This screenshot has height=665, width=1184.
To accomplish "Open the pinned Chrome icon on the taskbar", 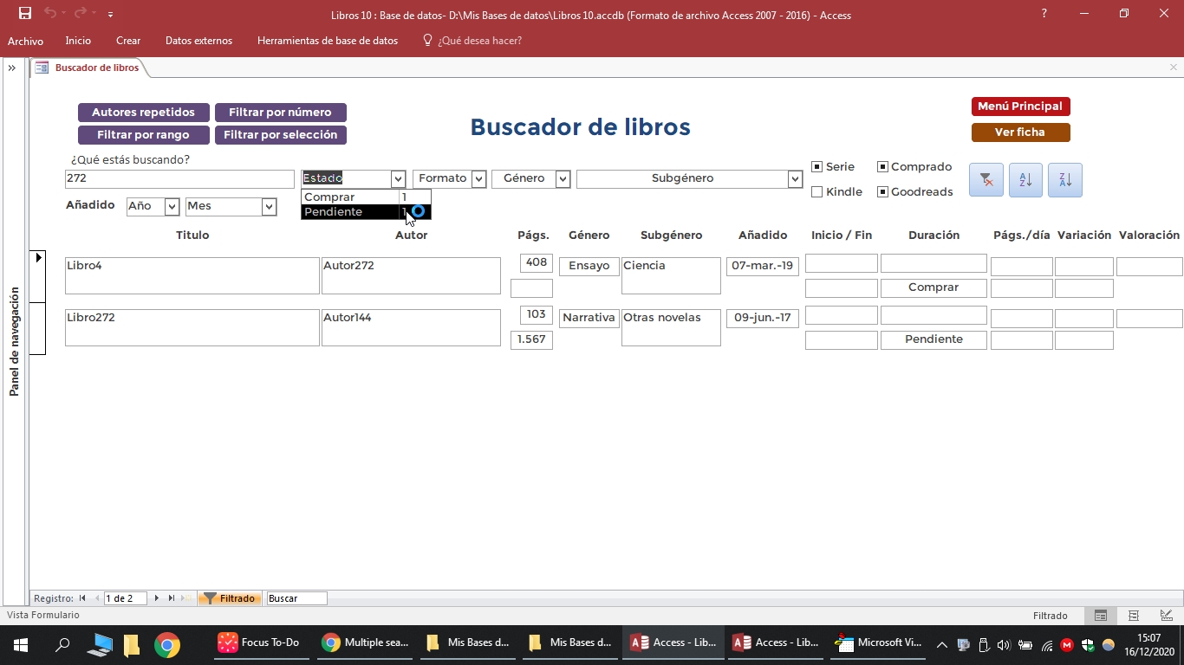I will 167,644.
